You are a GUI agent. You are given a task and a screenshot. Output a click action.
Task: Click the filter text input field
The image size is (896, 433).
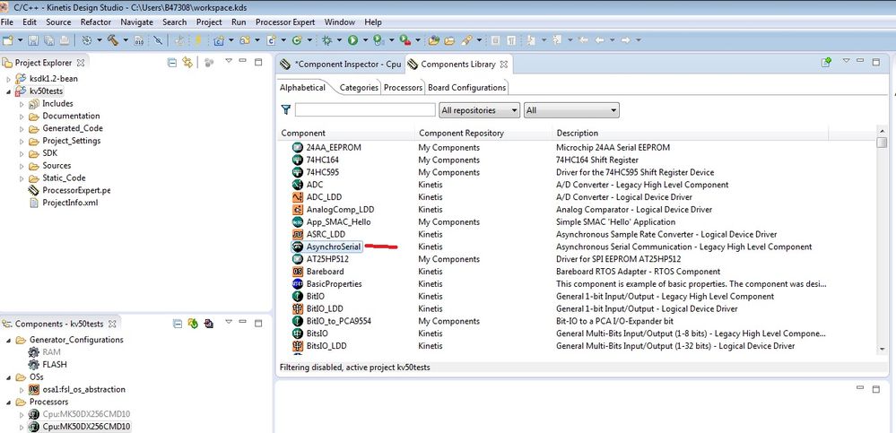point(365,109)
